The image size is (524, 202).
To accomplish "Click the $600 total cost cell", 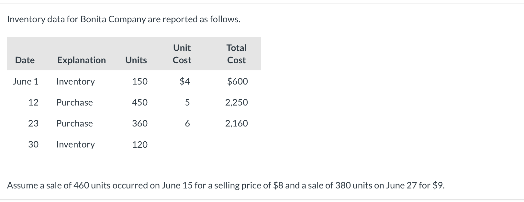I will [238, 81].
